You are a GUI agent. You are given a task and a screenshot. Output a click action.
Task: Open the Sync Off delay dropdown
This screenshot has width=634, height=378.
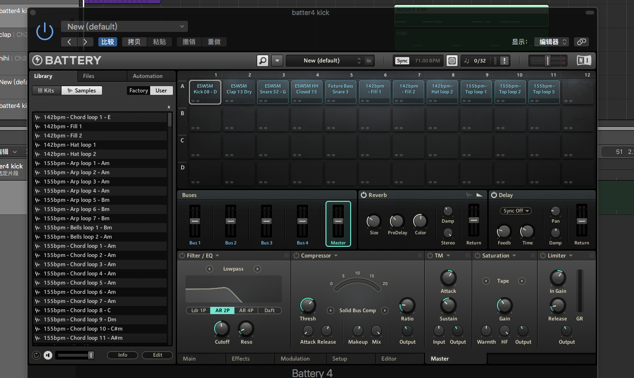tap(516, 211)
